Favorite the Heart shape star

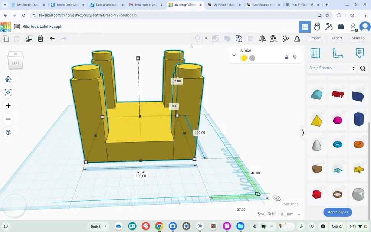click(x=322, y=162)
